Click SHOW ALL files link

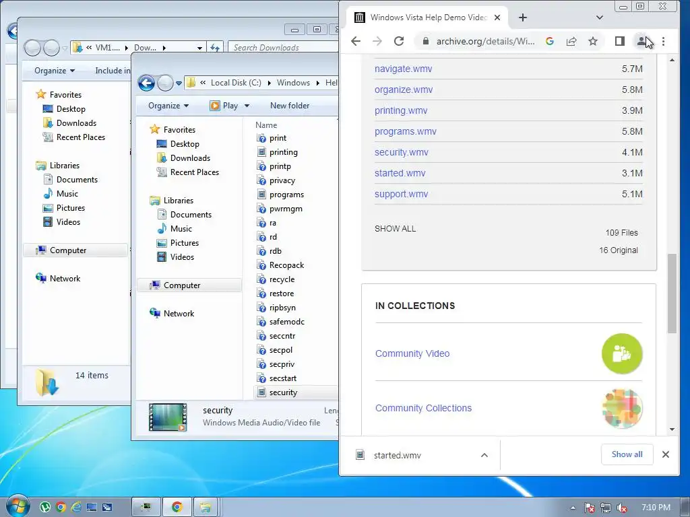point(395,229)
